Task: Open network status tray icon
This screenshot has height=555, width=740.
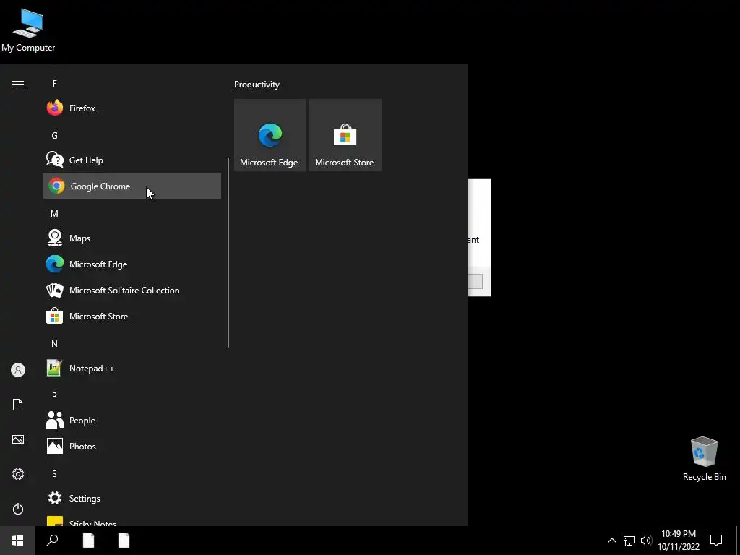Action: 629,541
